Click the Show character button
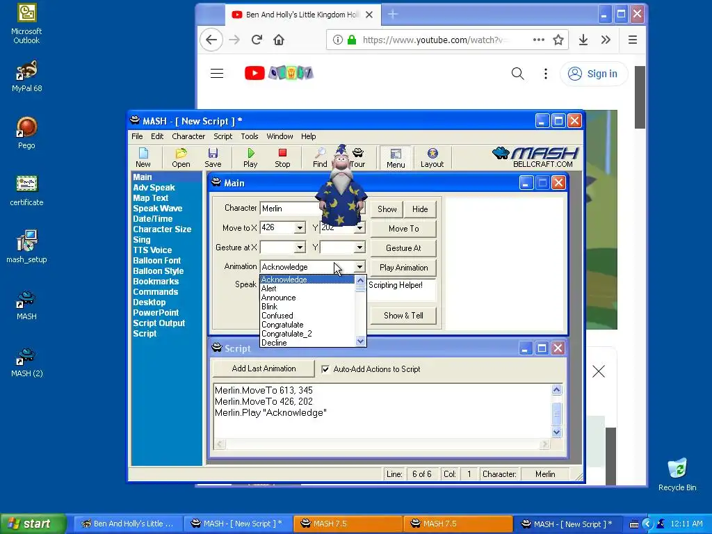Screen dimensions: 712x534 click(x=387, y=209)
